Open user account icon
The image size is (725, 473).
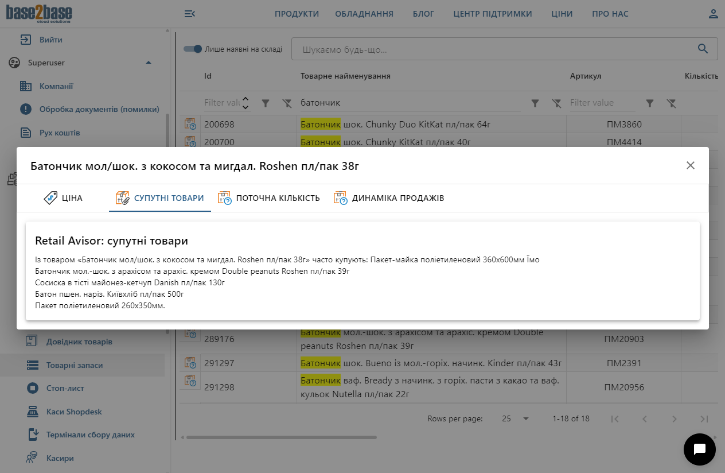tap(713, 14)
